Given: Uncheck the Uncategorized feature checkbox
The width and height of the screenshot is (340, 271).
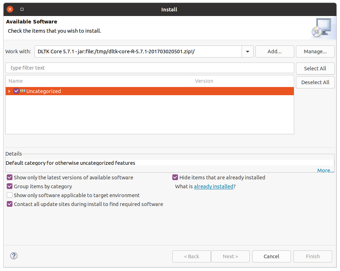Looking at the screenshot, I should (16, 91).
